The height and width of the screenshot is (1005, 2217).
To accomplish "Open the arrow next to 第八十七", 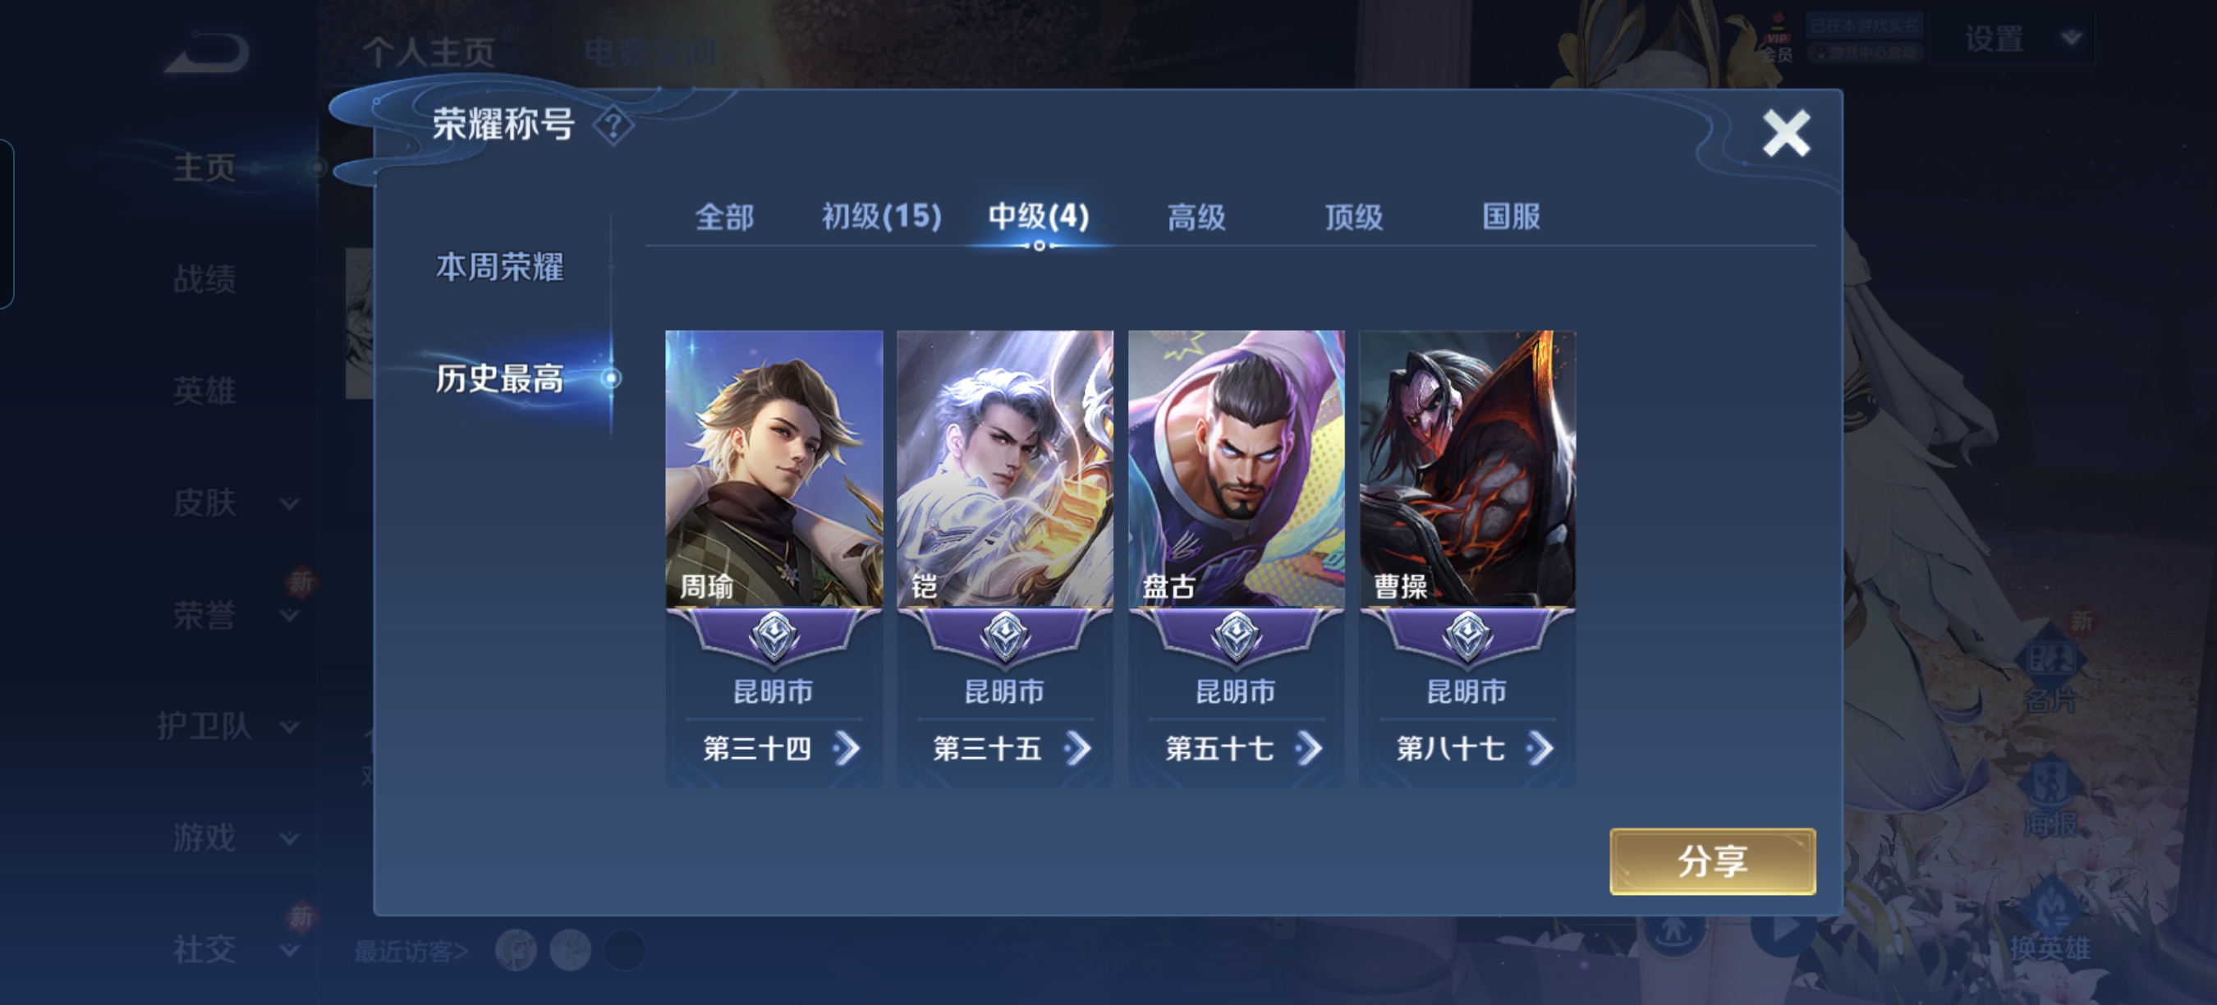I will click(1540, 749).
